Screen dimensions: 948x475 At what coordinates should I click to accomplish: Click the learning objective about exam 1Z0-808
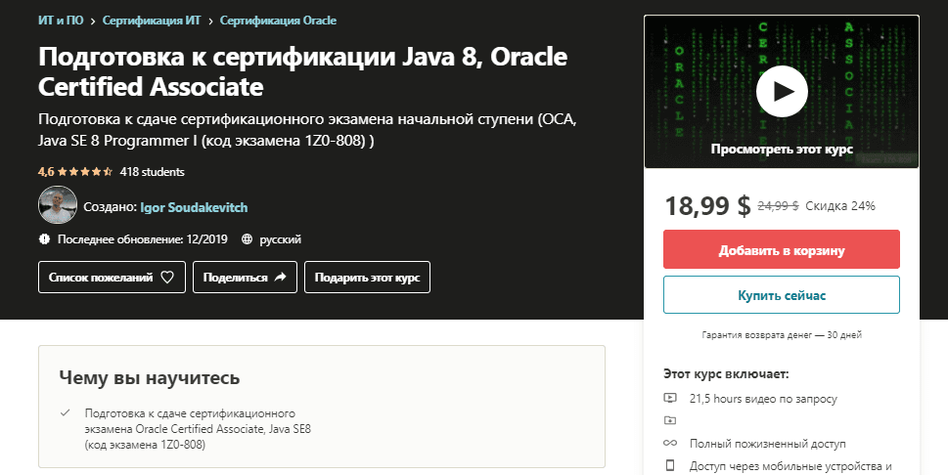pyautogui.click(x=198, y=429)
